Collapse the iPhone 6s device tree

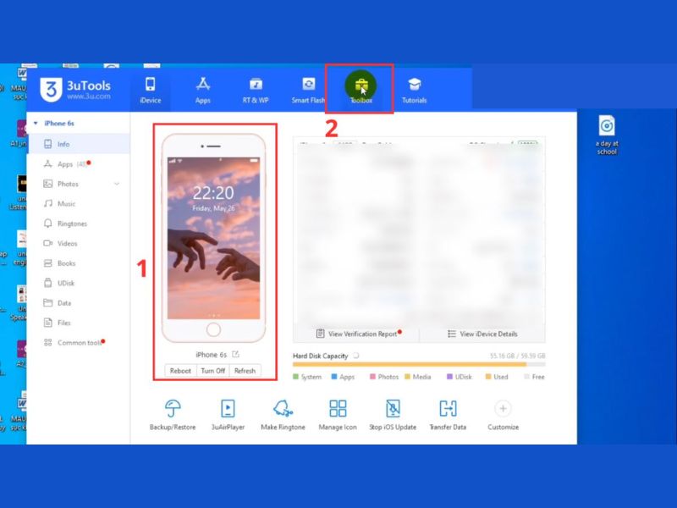point(36,123)
